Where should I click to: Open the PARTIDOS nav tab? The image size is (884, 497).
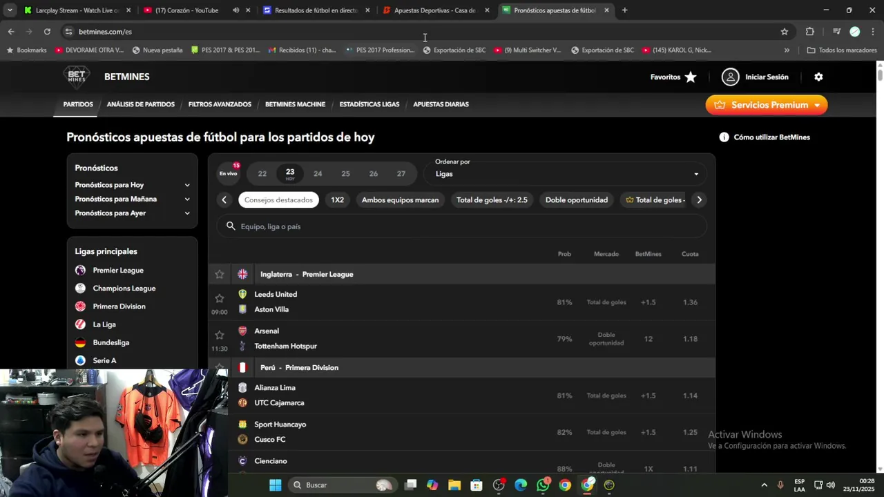point(78,104)
